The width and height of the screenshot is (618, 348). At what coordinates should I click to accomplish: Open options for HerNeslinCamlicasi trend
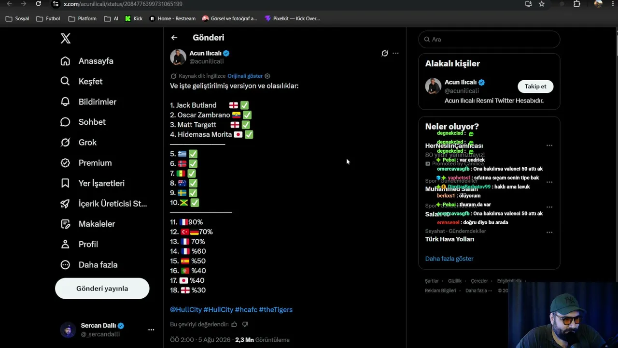pos(549,145)
